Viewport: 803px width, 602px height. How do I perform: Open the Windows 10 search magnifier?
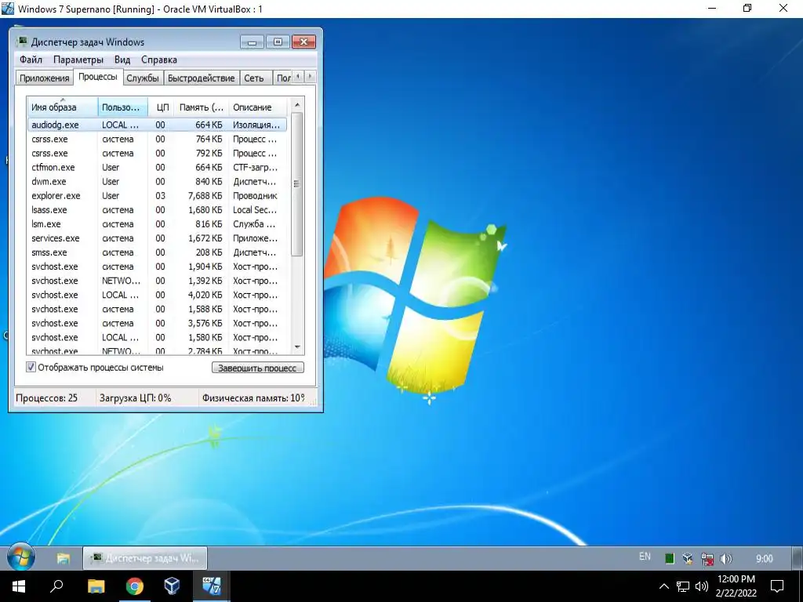coord(56,586)
